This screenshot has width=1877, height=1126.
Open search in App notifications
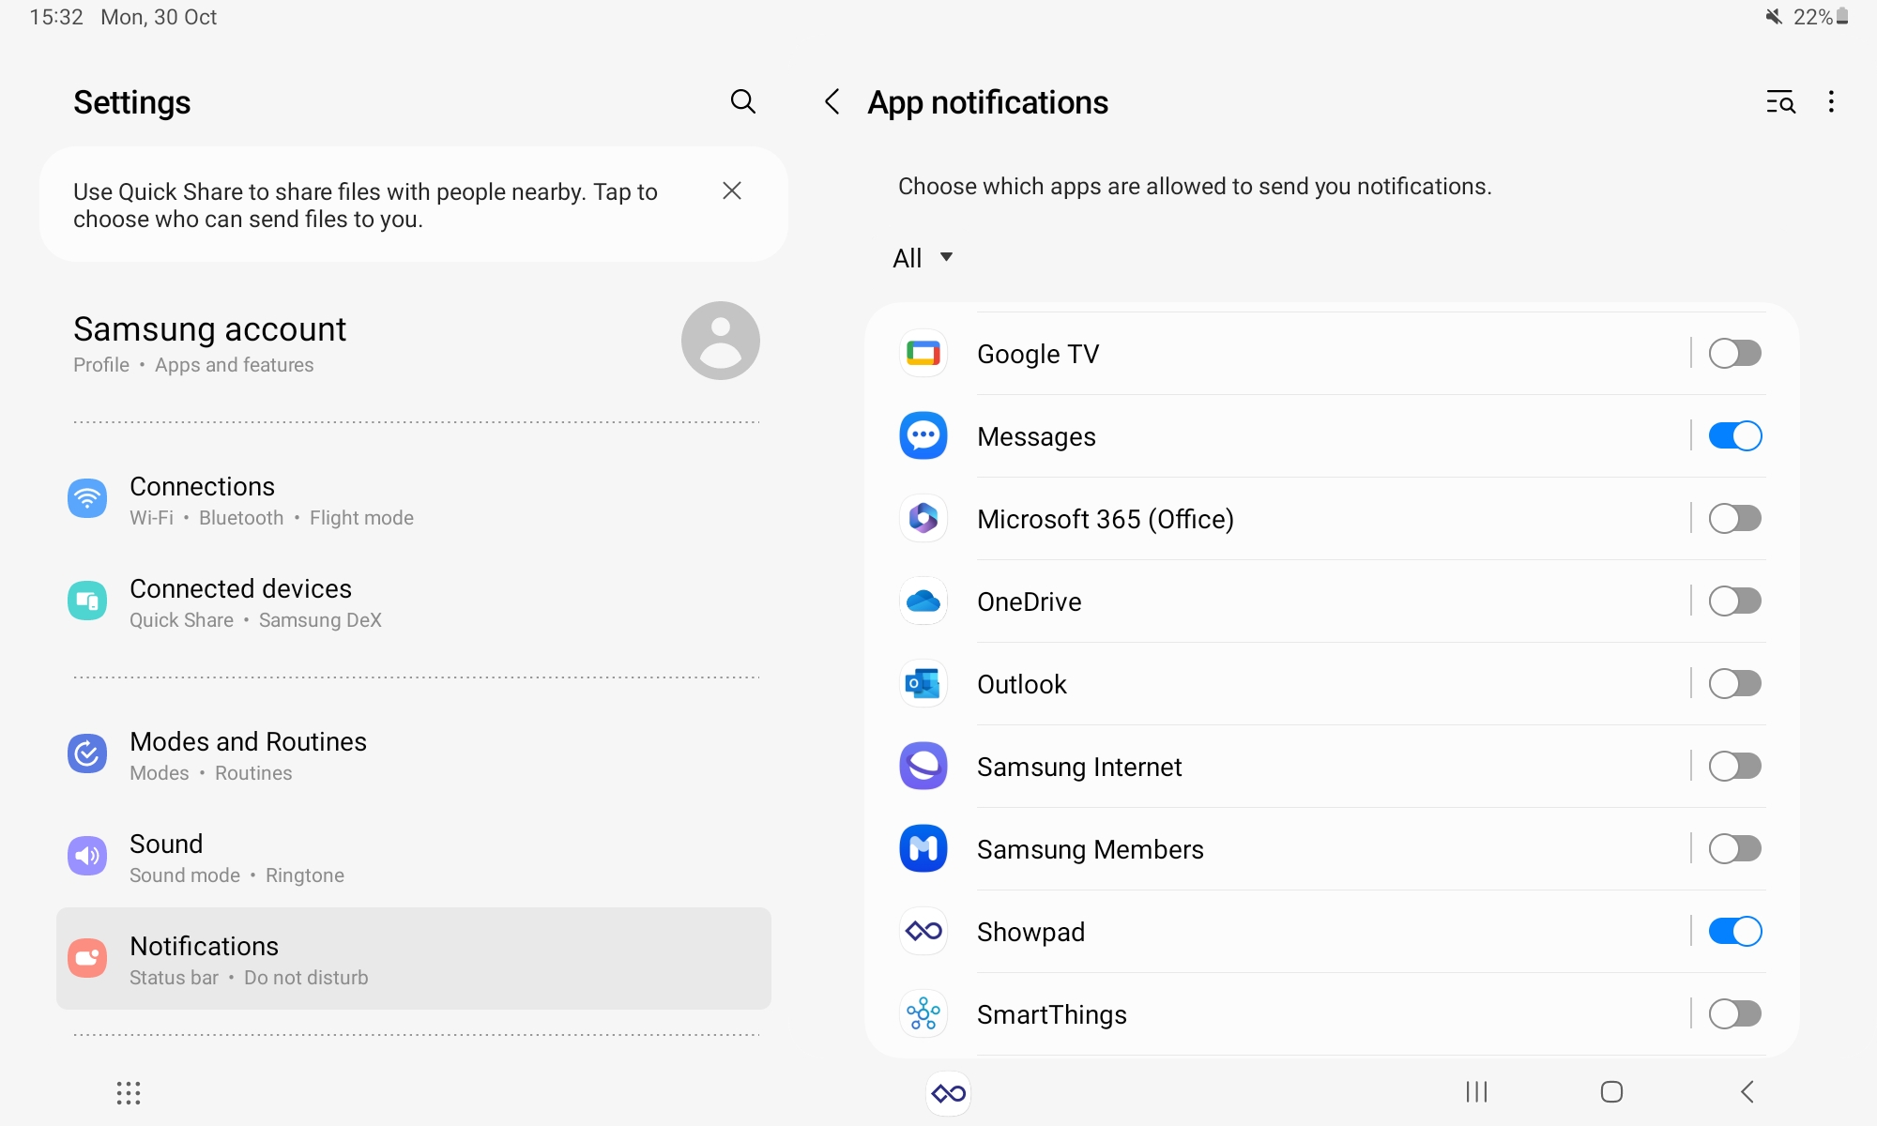click(1780, 102)
